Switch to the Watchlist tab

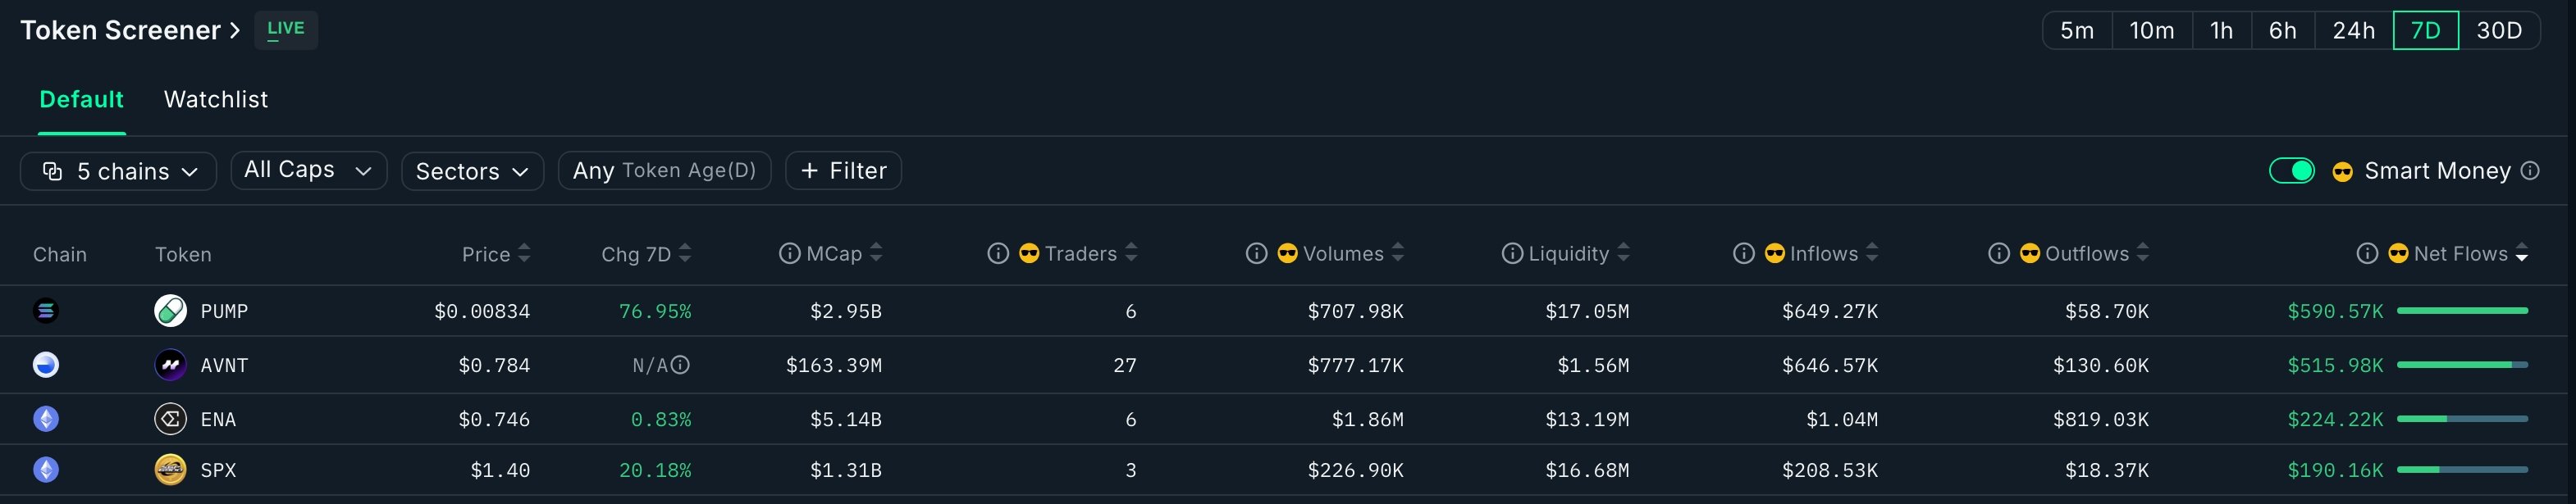point(216,100)
